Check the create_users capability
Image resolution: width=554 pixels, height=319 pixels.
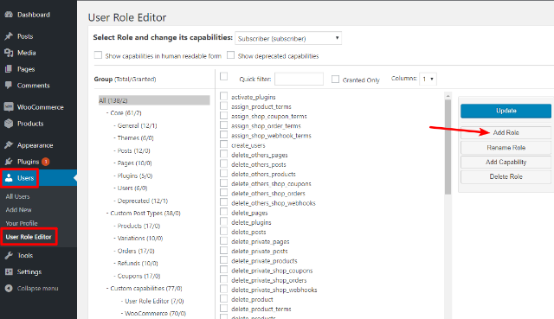(x=223, y=144)
